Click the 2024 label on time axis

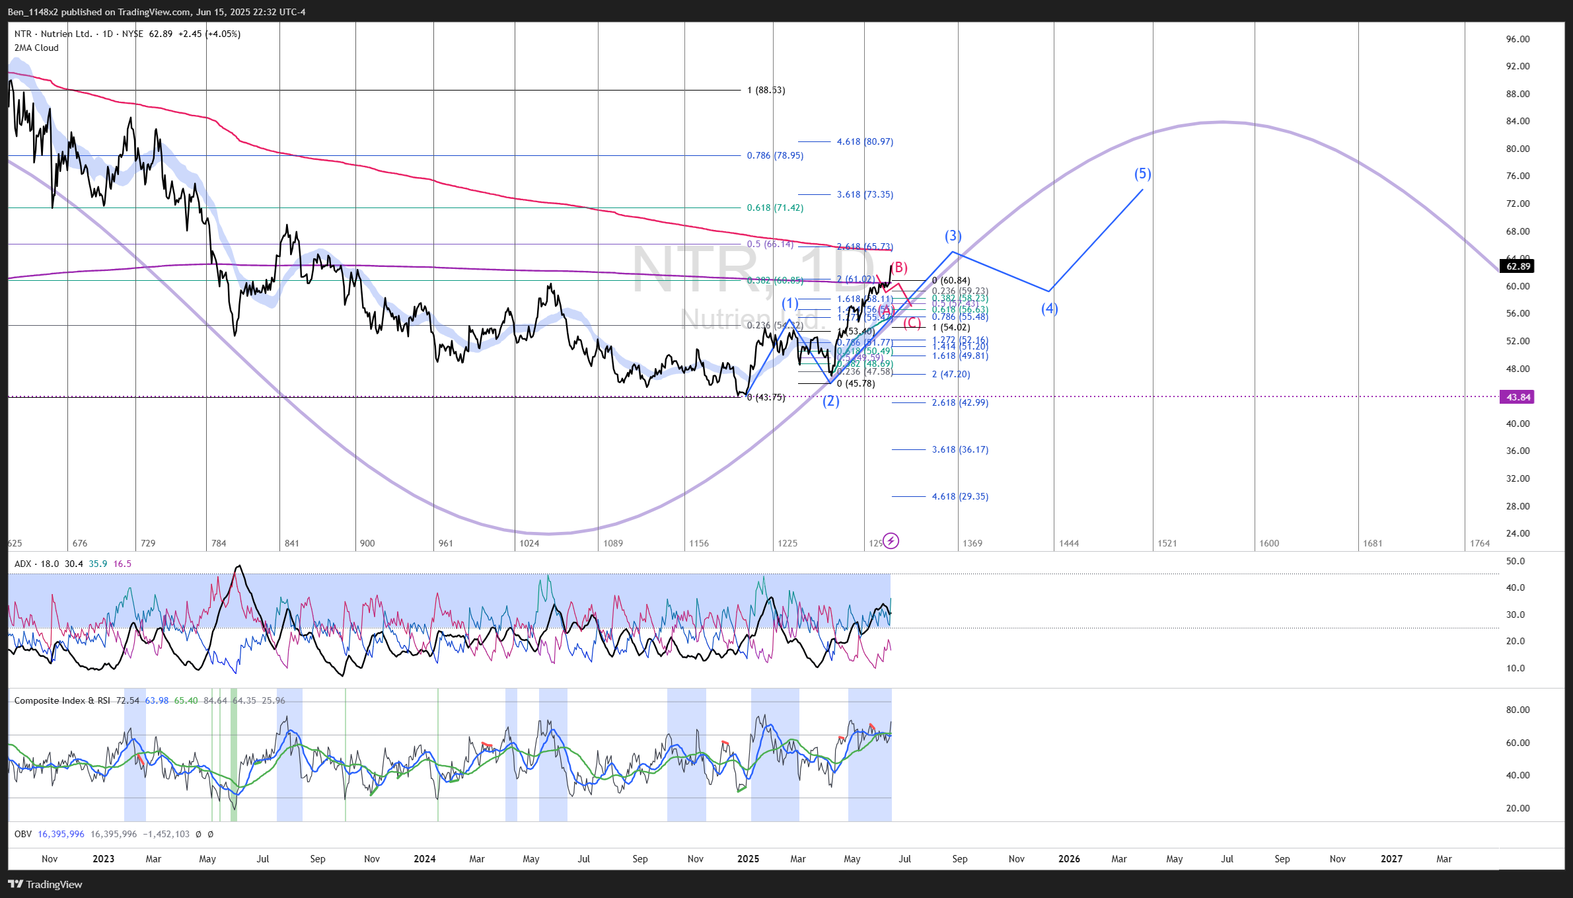[x=424, y=859]
